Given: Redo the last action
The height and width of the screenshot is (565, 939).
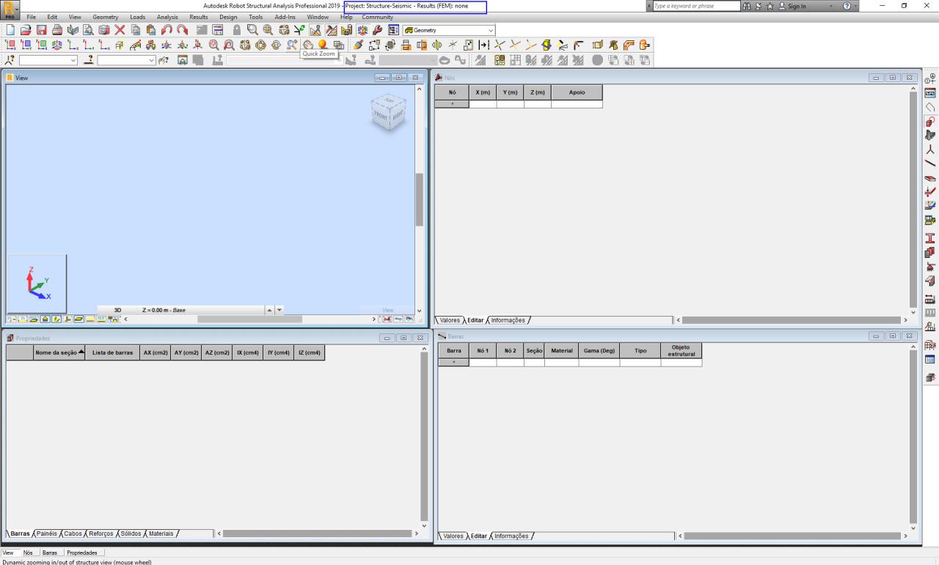Looking at the screenshot, I should pos(182,31).
